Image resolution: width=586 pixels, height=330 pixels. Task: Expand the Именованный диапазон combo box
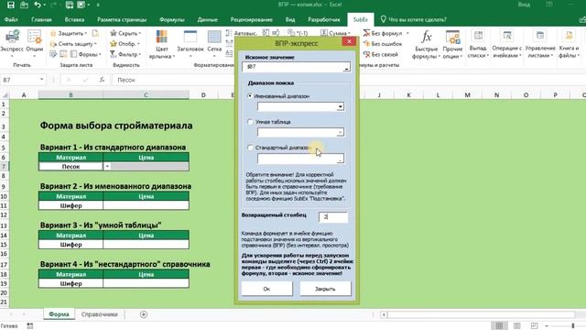coord(340,106)
